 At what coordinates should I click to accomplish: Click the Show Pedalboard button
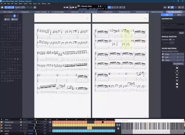(178, 64)
